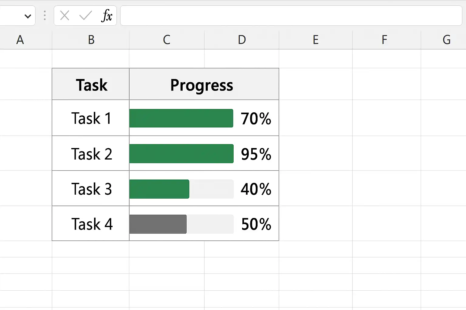Select column G header
This screenshot has width=466, height=310.
click(446, 40)
